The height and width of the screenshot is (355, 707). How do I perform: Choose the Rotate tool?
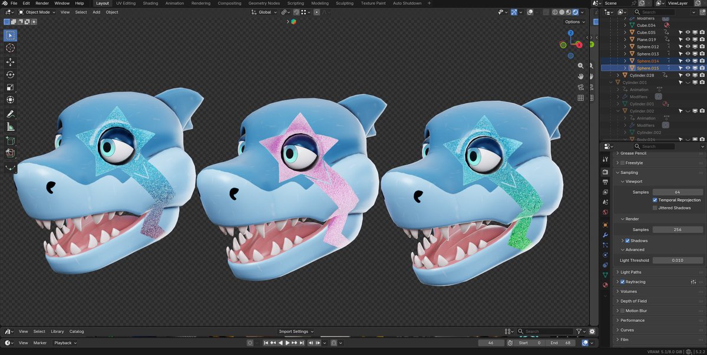[x=10, y=75]
